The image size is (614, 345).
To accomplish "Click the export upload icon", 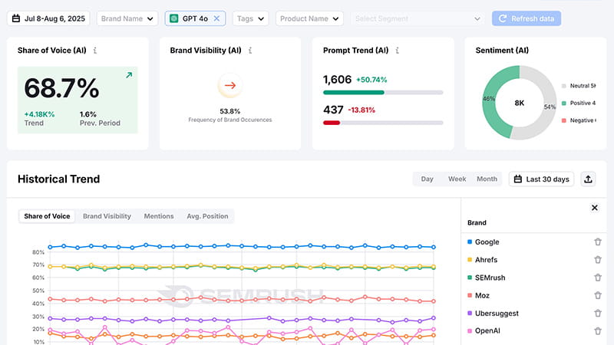I will point(588,179).
